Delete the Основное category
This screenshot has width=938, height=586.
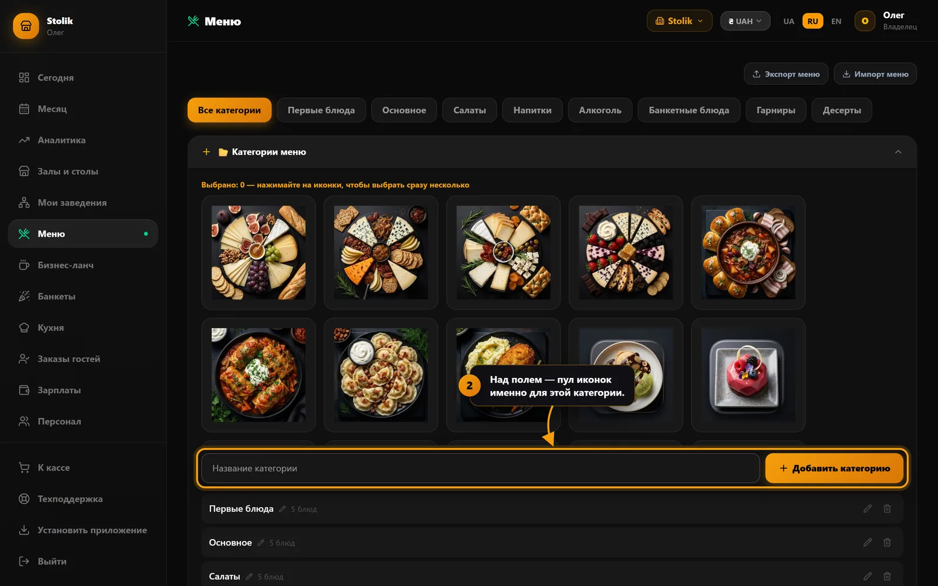click(887, 543)
